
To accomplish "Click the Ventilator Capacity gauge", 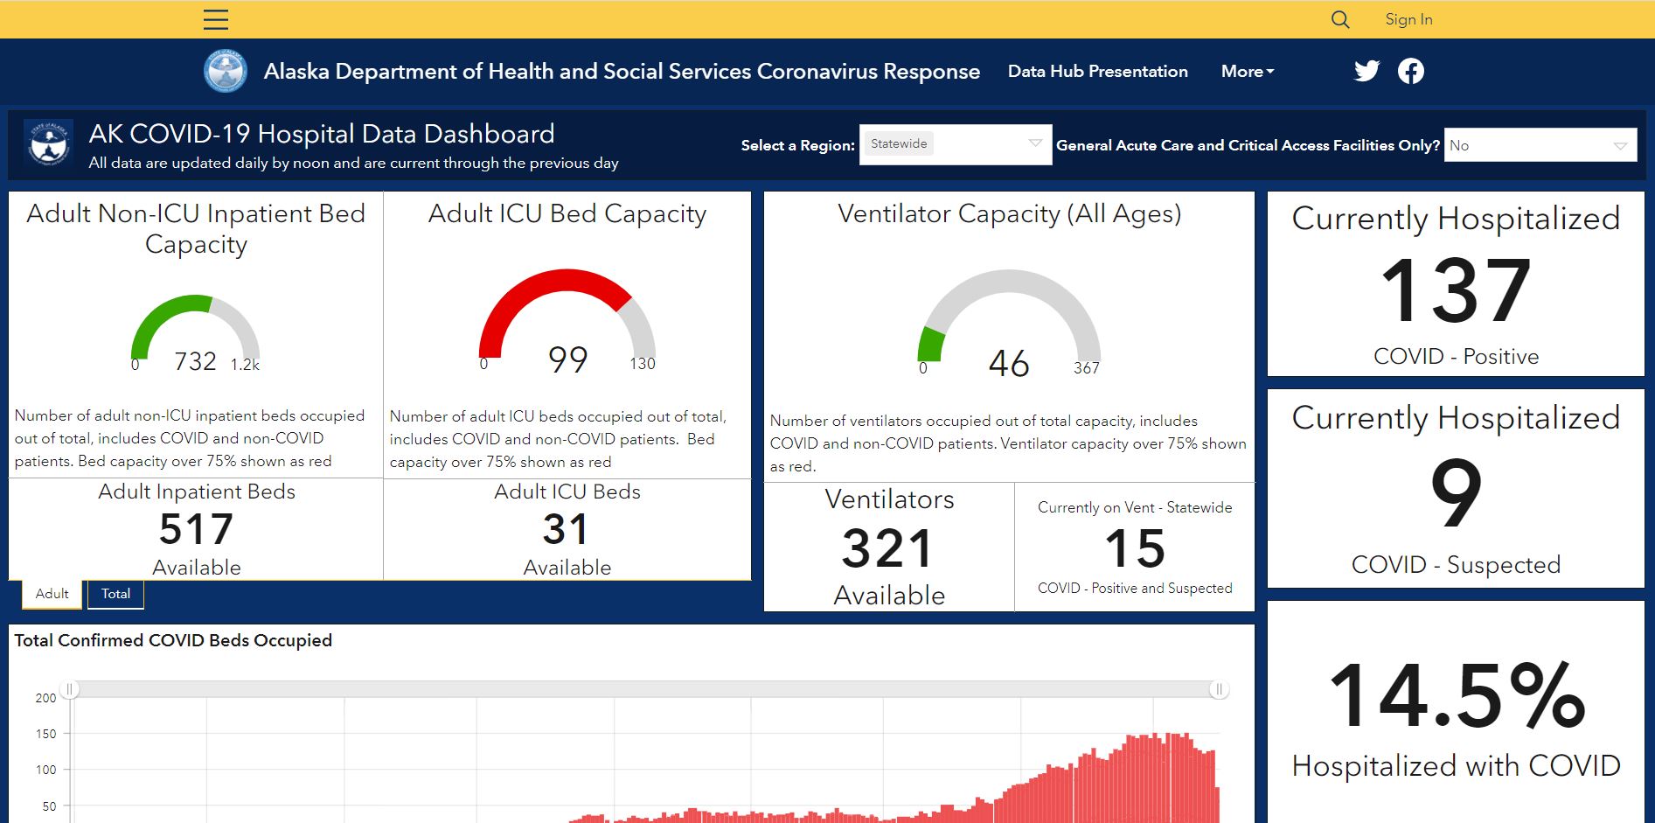I will tap(1009, 316).
